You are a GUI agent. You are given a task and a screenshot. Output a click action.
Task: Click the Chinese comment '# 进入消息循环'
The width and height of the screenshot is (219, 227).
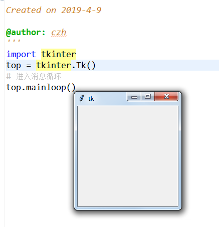pos(34,77)
